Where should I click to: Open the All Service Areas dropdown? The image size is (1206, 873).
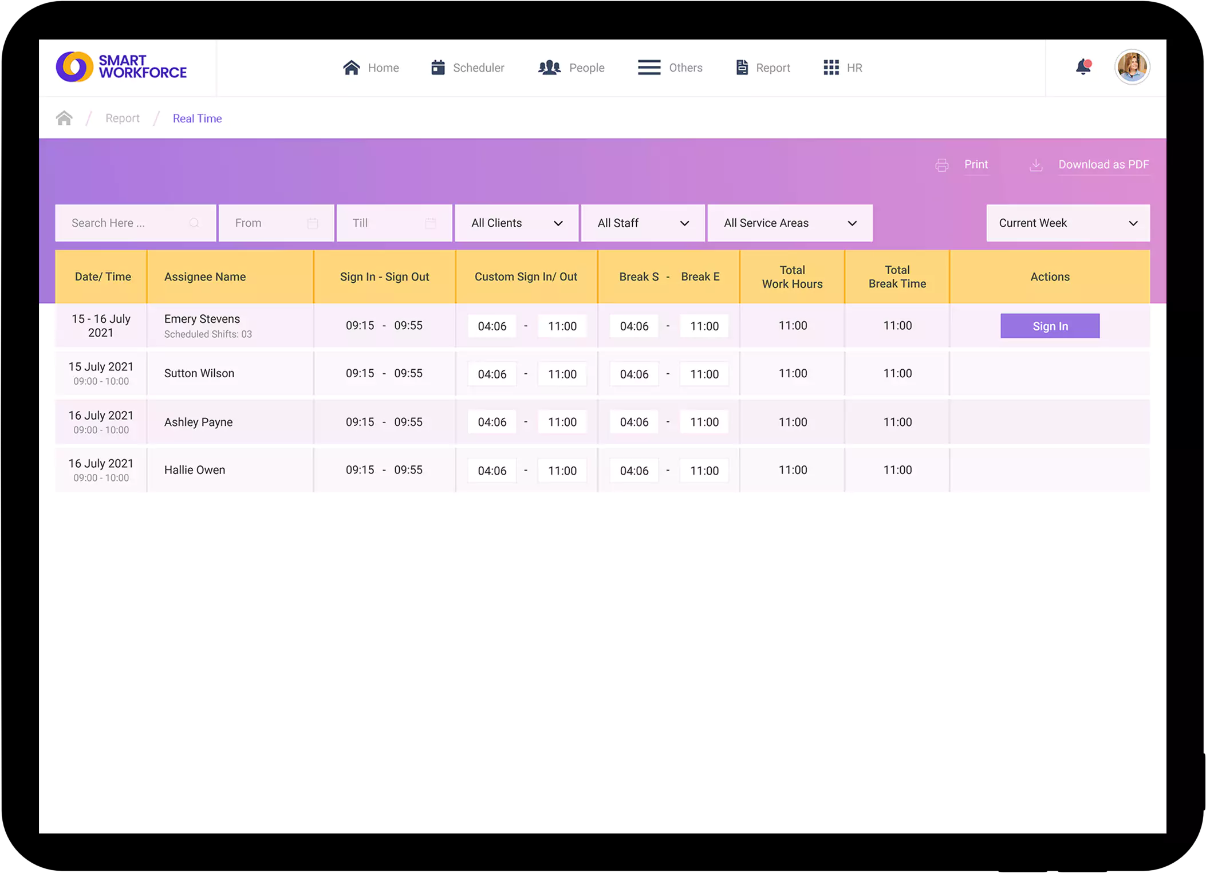[x=789, y=223]
